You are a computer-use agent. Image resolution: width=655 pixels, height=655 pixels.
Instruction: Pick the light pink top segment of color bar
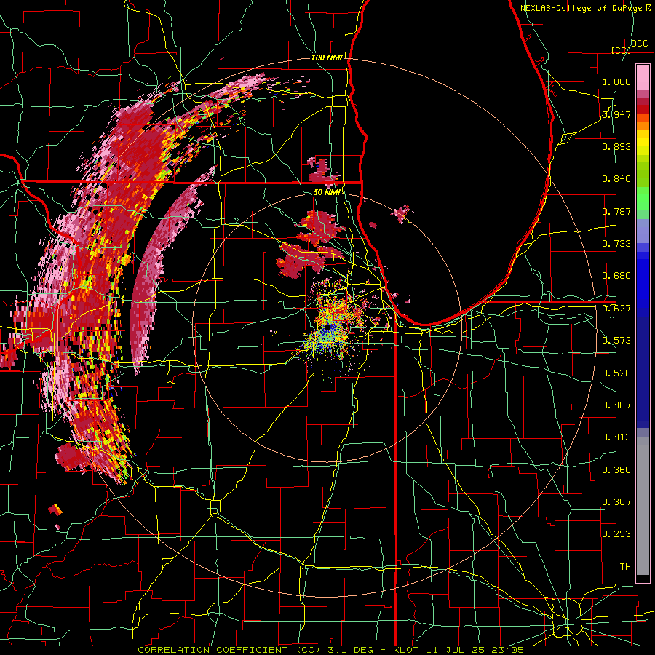coord(643,77)
